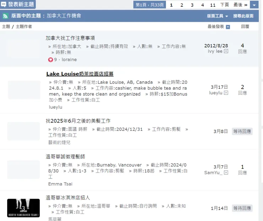Open last post arrow beside SamYu_
This screenshot has height=221, width=263.
pos(226,172)
